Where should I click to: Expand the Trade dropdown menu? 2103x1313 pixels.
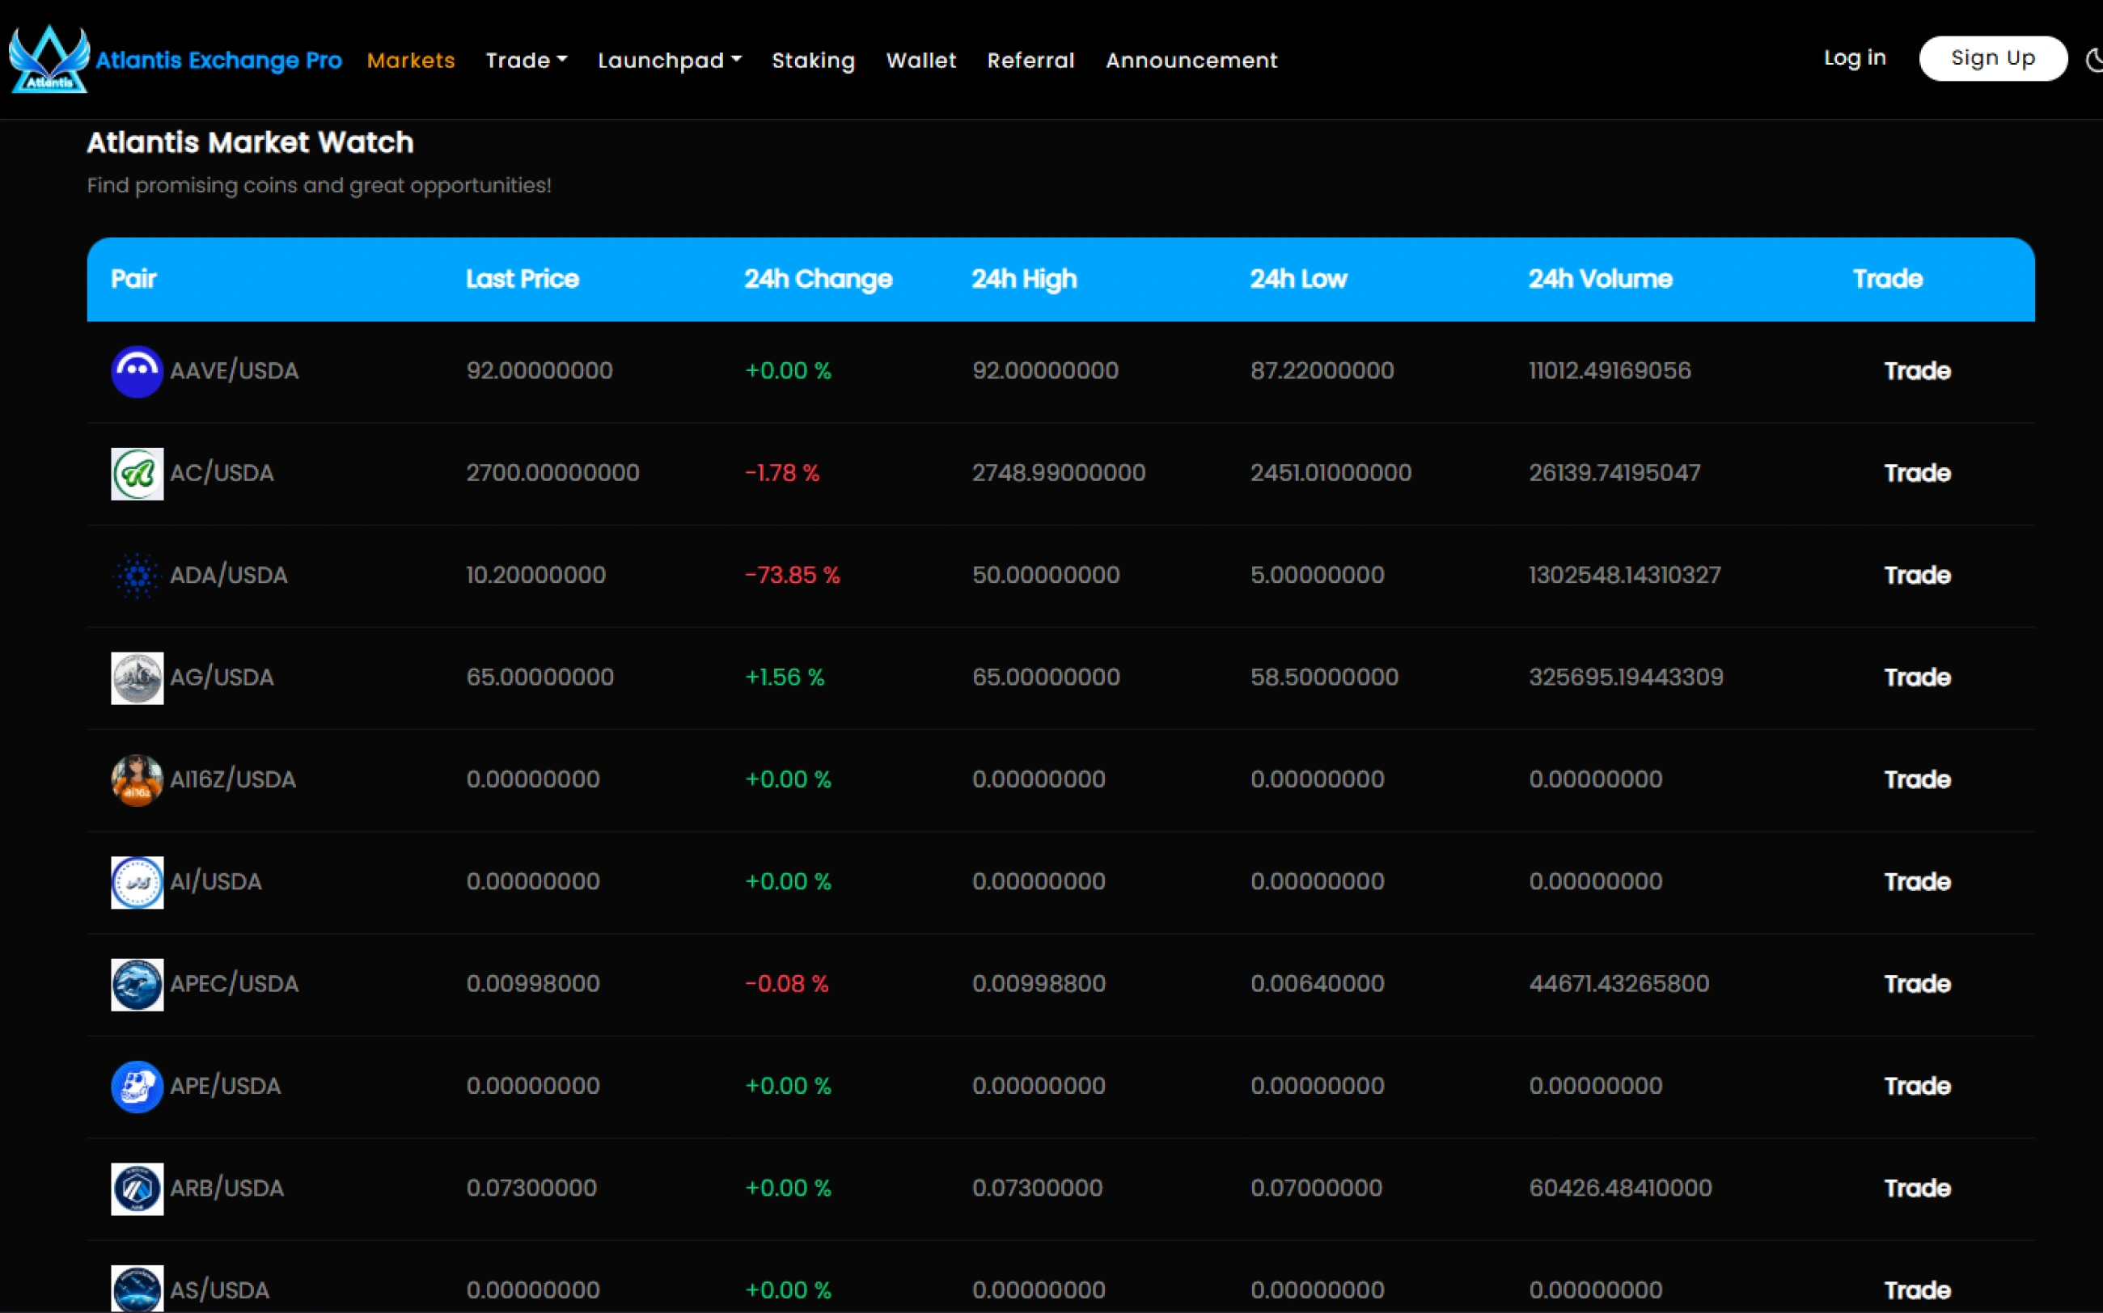coord(527,60)
